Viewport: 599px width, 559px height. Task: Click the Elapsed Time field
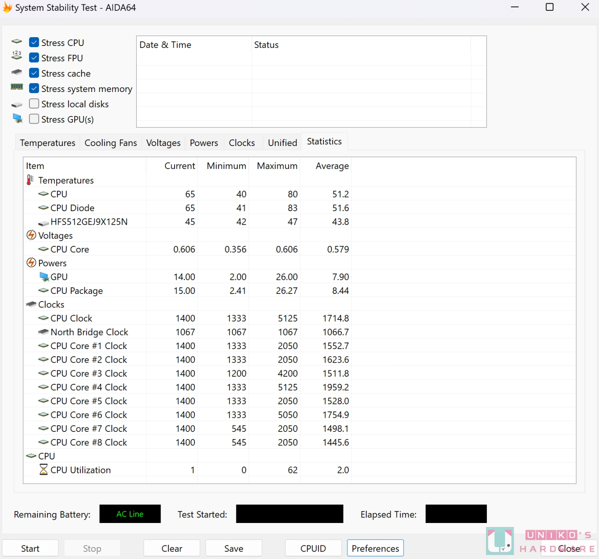pyautogui.click(x=456, y=514)
